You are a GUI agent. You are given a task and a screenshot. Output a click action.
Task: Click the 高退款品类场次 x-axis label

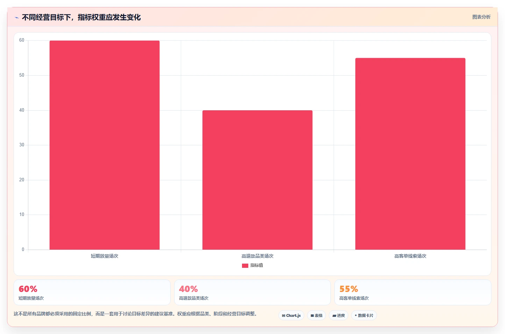[x=257, y=256]
